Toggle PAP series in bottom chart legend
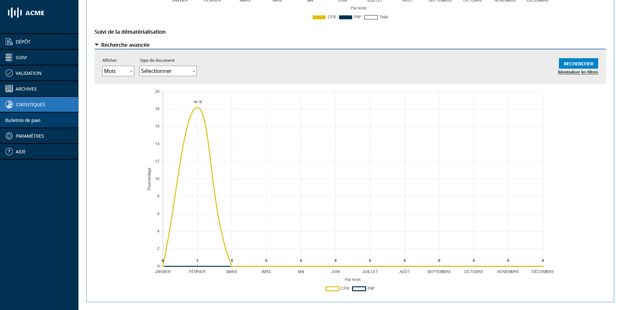Screen dimensions: 622x310 363,288
